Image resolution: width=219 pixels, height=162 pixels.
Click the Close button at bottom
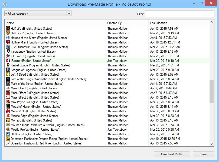(203, 154)
